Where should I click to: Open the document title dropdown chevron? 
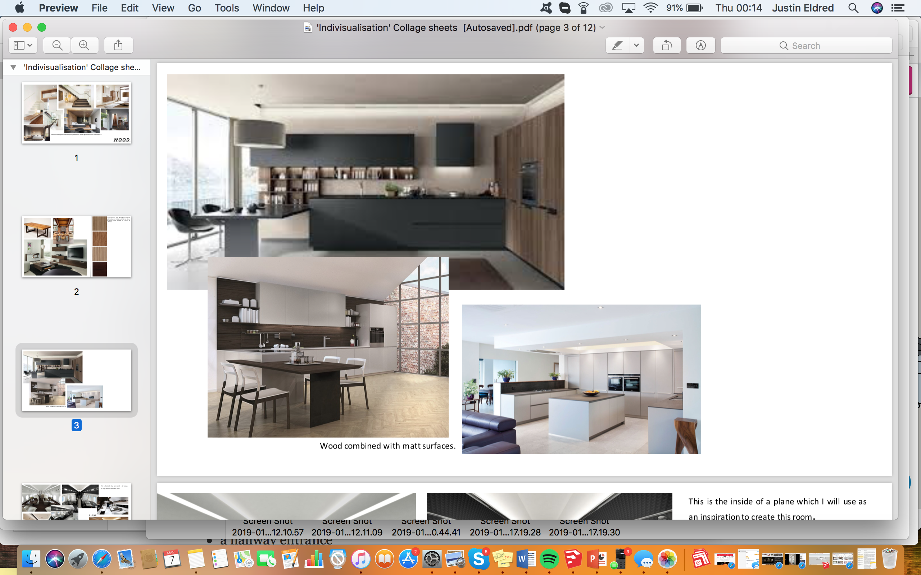[603, 27]
